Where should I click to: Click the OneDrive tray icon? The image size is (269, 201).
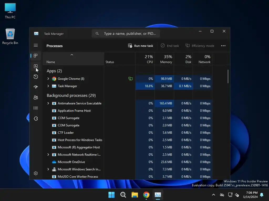(222, 195)
